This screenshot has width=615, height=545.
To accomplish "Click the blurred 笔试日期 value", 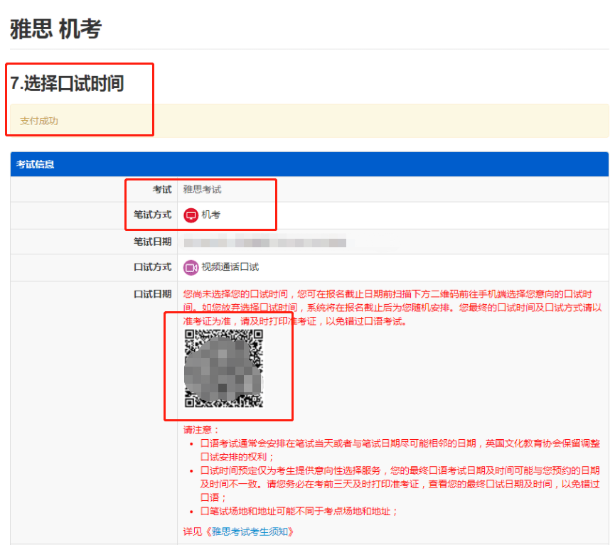I will 264,242.
